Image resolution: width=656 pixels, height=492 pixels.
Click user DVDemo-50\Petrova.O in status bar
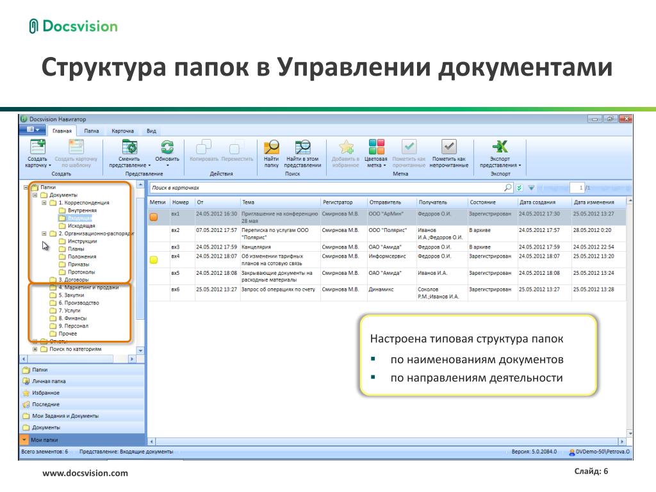click(x=599, y=452)
